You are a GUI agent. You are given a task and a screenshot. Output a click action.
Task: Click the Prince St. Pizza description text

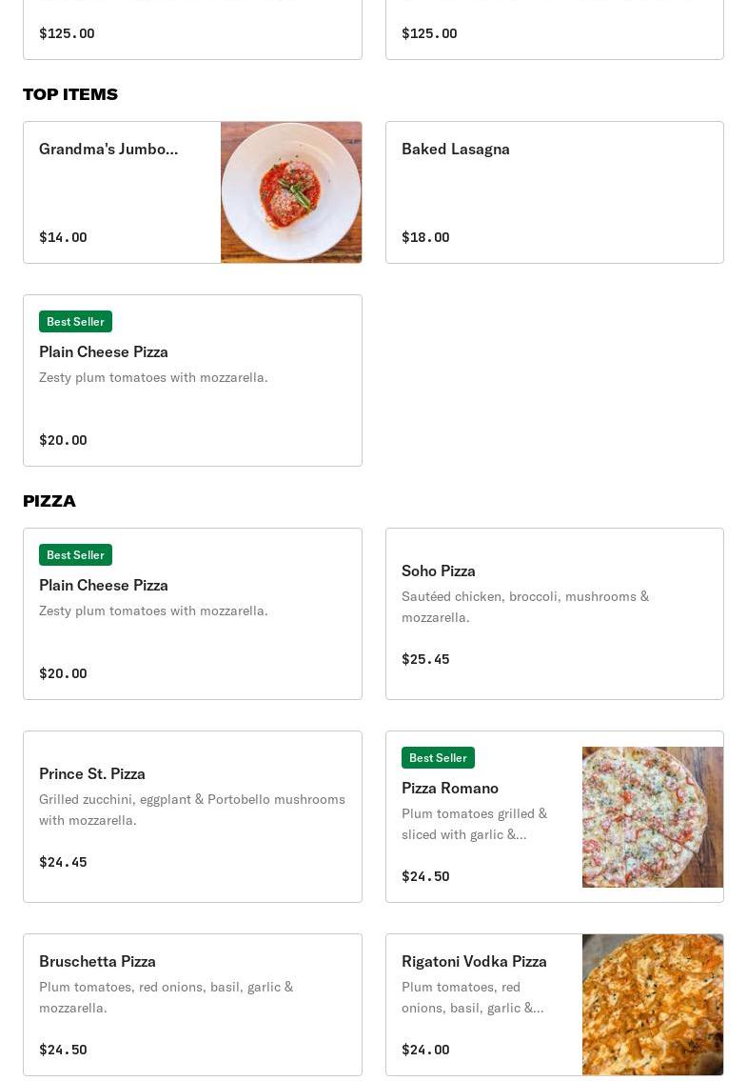pyautogui.click(x=191, y=810)
